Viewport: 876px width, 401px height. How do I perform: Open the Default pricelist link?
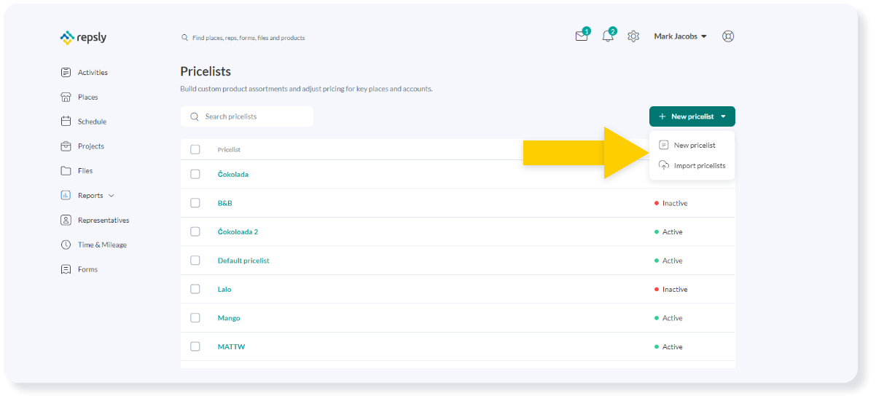(243, 261)
